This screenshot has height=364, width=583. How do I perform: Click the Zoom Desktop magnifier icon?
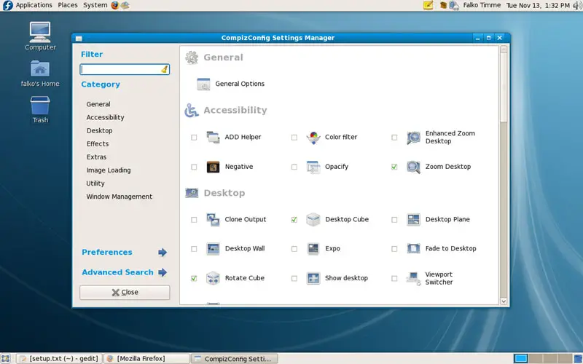413,167
